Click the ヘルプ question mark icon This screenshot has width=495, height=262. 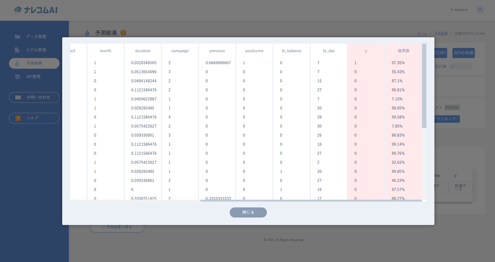click(x=18, y=118)
